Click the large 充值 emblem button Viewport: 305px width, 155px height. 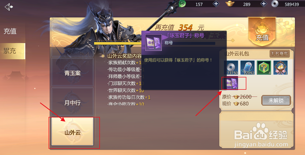pos(262,32)
